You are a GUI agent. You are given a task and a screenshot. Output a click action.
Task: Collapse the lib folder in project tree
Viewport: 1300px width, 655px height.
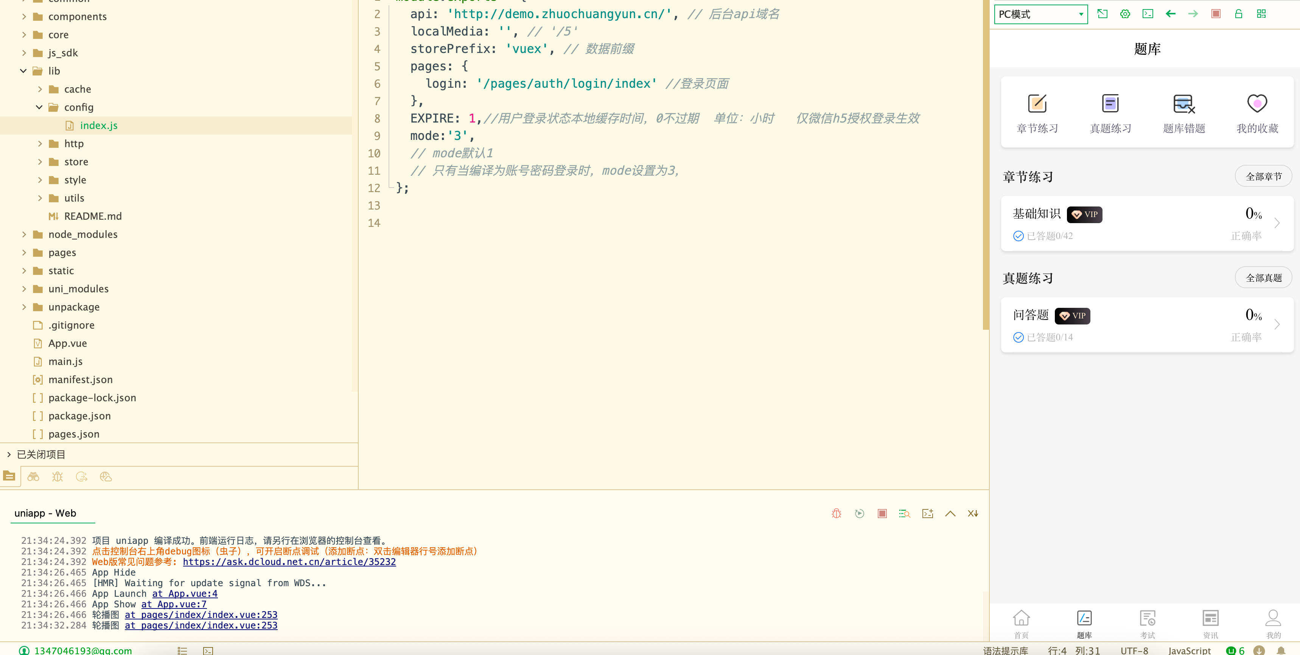coord(23,71)
